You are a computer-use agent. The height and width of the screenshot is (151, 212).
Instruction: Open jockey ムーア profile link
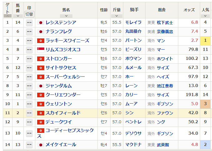[x=131, y=104]
